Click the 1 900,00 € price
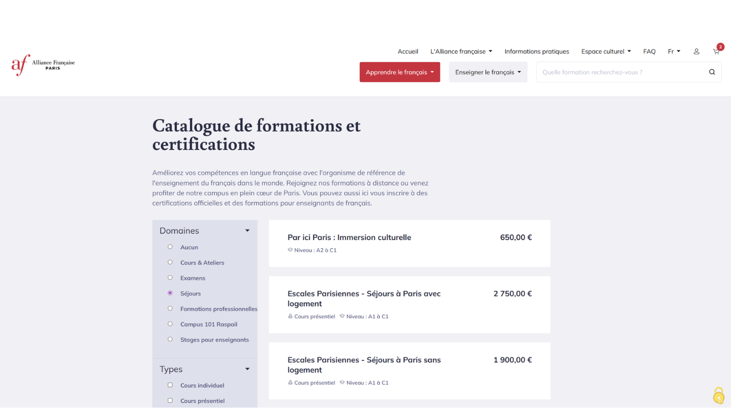 [x=513, y=360]
